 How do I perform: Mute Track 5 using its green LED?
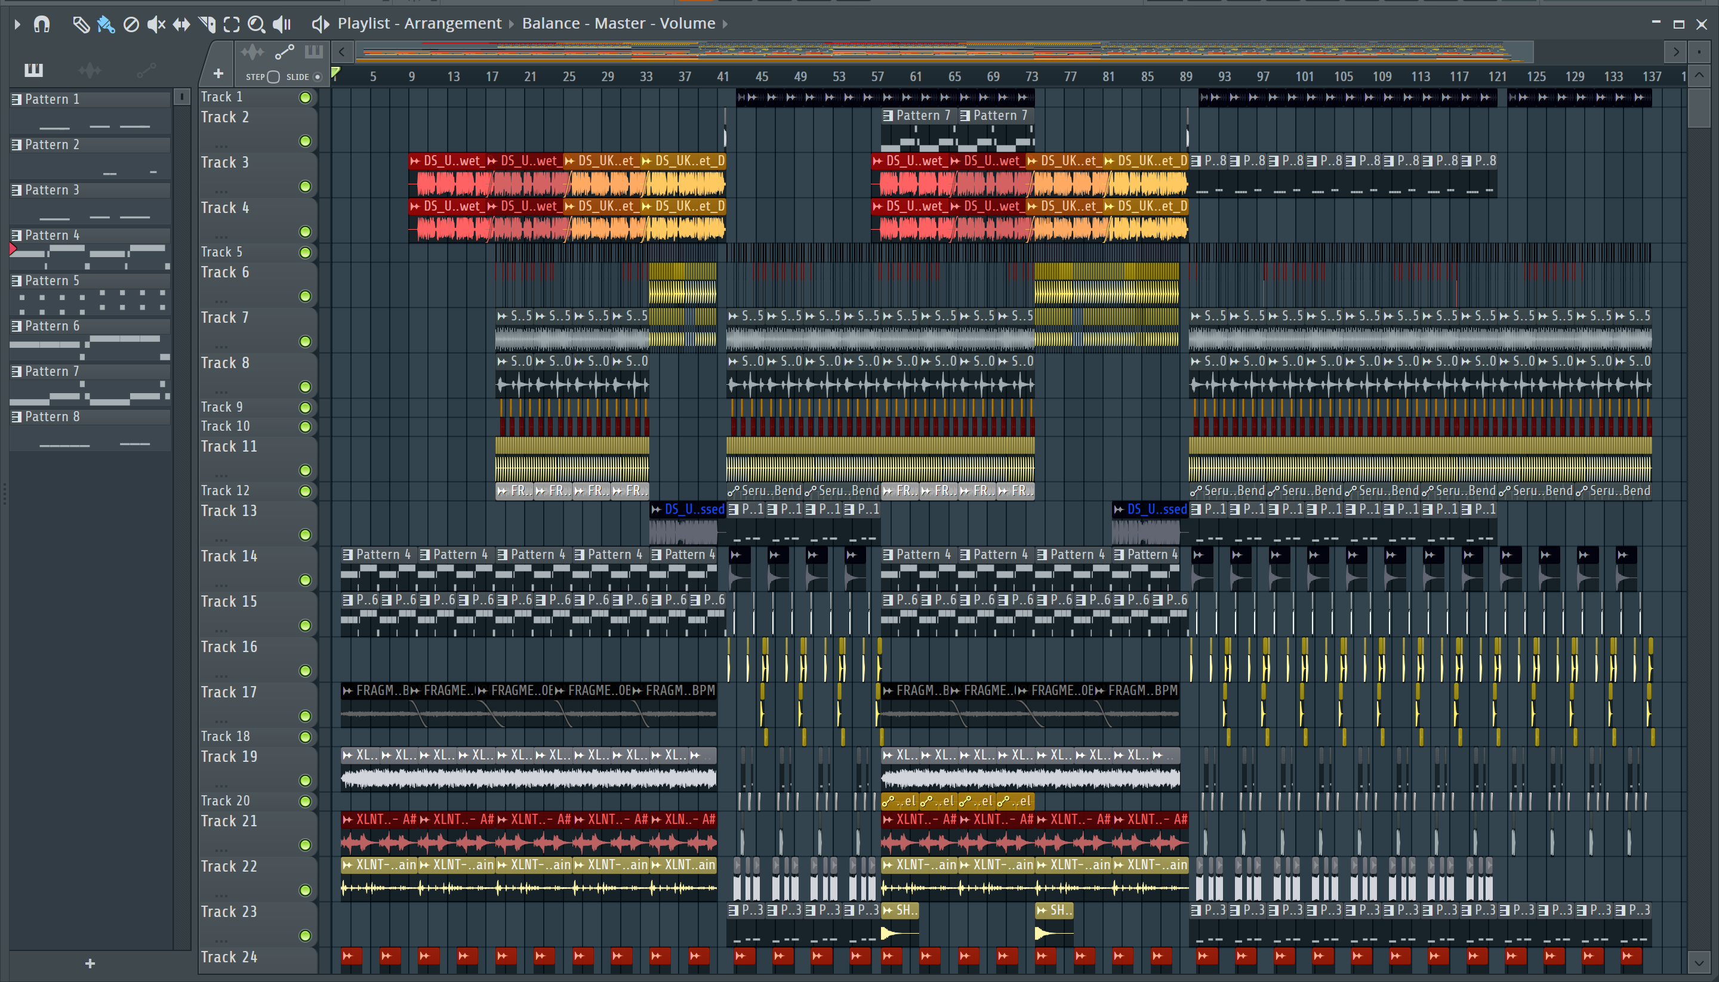pyautogui.click(x=305, y=253)
